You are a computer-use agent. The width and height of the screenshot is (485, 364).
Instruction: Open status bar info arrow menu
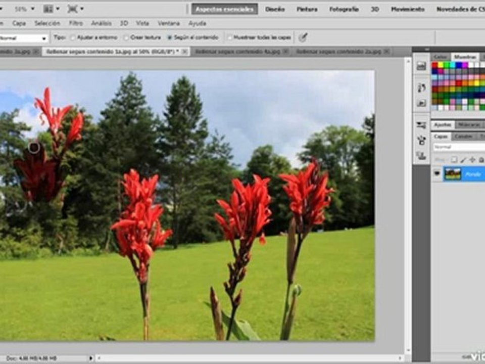click(x=90, y=358)
